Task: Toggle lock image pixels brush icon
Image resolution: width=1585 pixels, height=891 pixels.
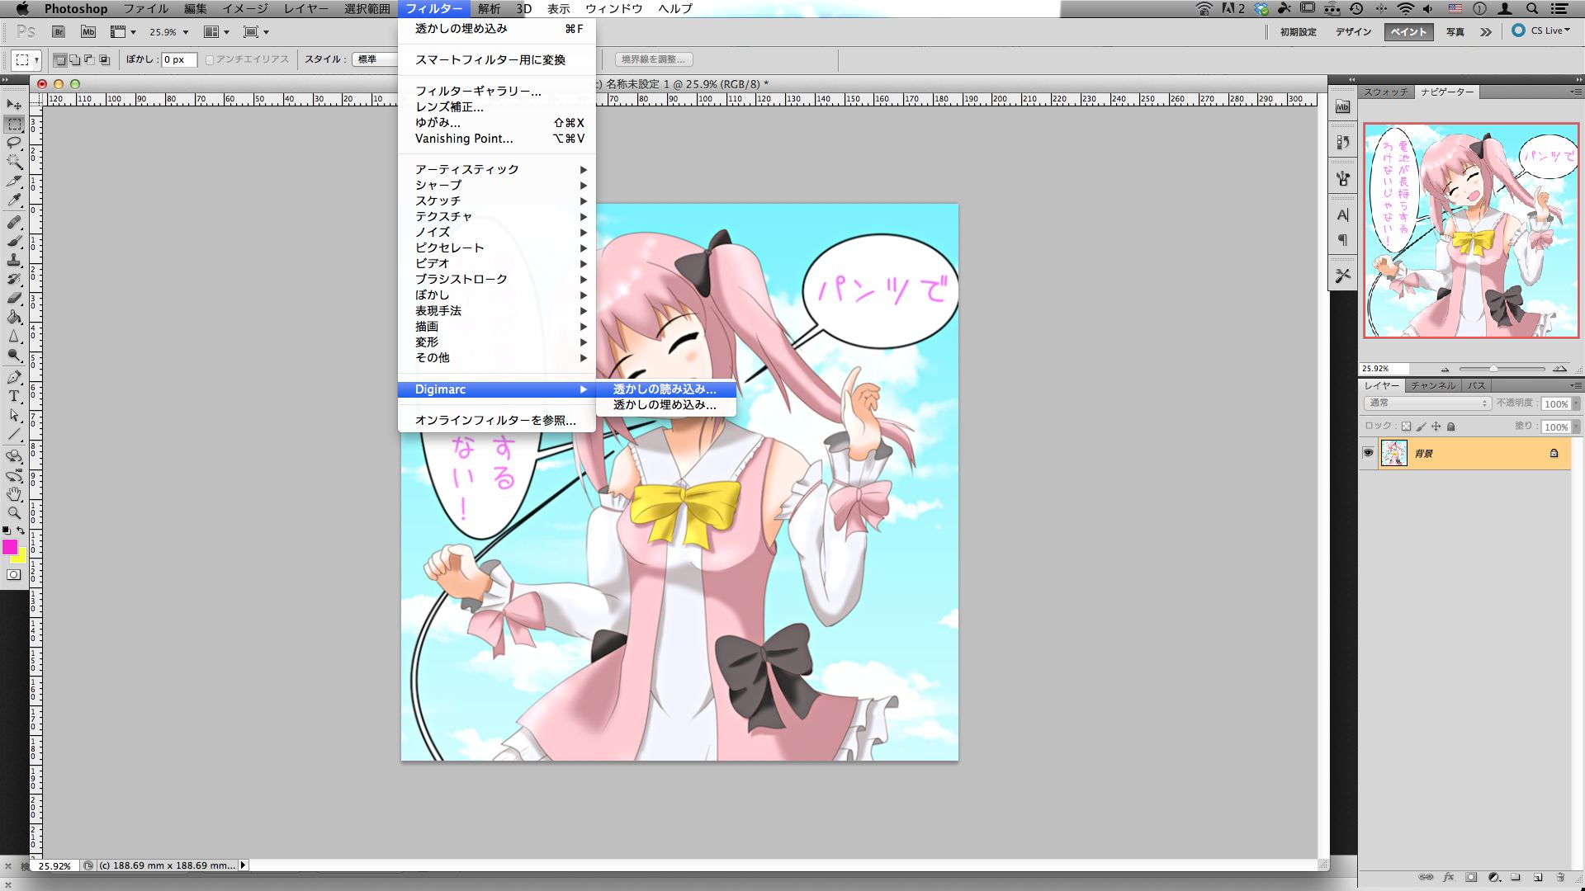Action: click(1422, 427)
